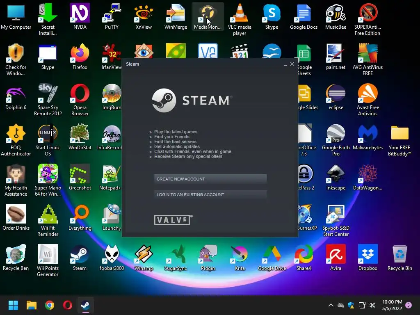Select the PuTTY desktop icon
Viewport: 420px width, 315px height.
[112, 17]
